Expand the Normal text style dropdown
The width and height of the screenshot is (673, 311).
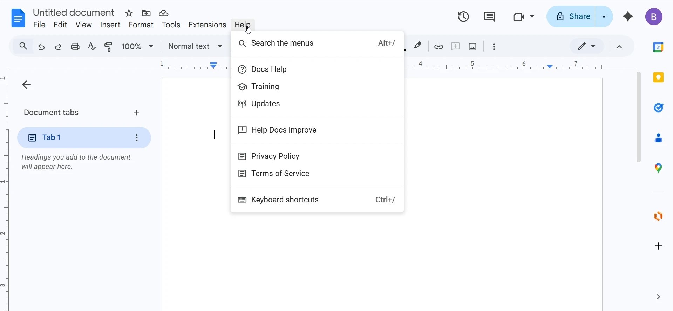click(195, 46)
